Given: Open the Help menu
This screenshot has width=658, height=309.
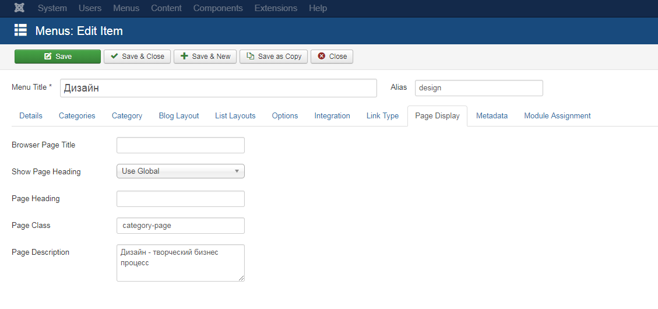Looking at the screenshot, I should point(318,8).
